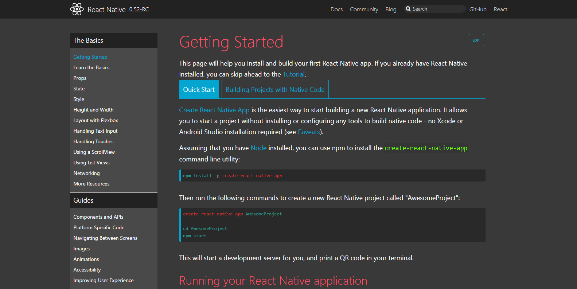Go to the Blog page

tap(391, 9)
